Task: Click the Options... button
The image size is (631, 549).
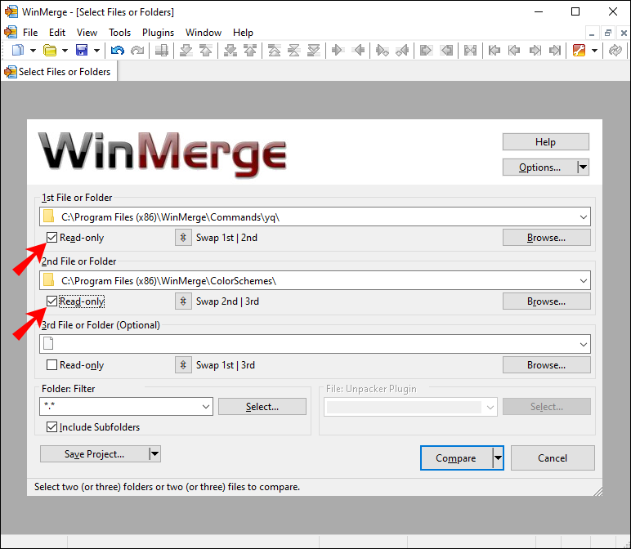Action: (539, 167)
